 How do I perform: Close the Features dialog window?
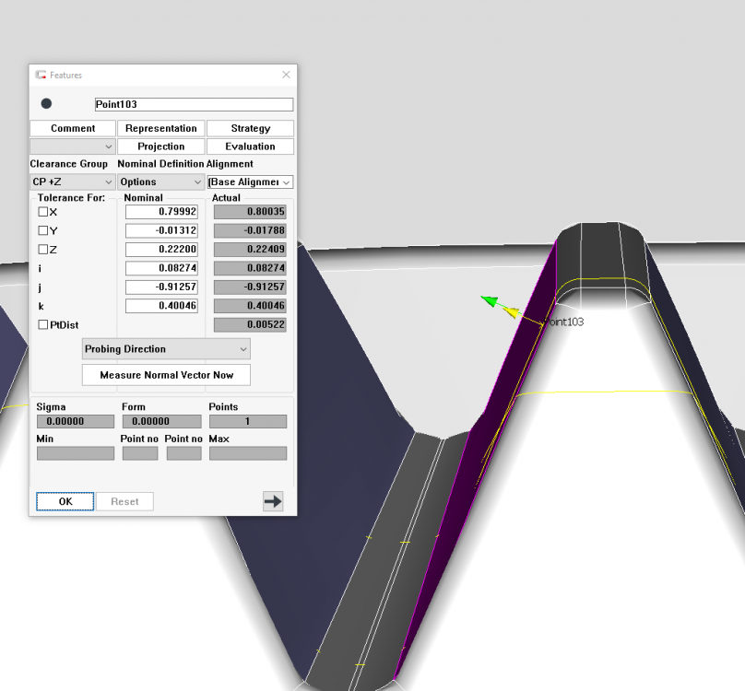(286, 75)
